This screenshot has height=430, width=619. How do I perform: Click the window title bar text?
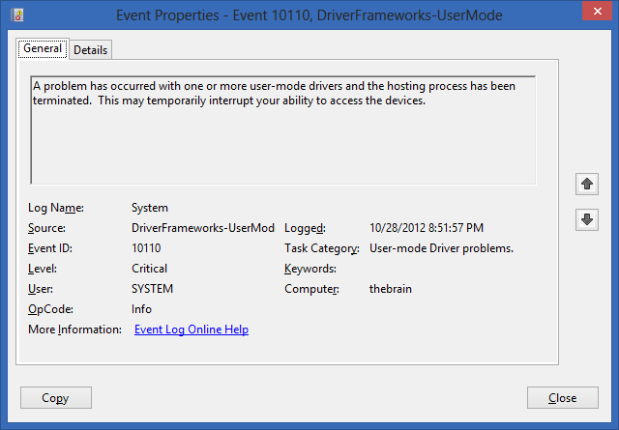[x=309, y=15]
